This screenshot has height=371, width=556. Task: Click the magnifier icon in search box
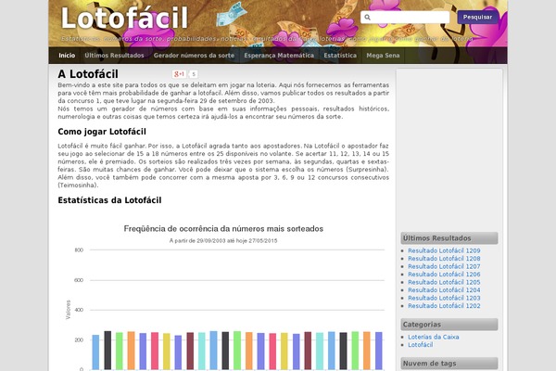click(367, 17)
